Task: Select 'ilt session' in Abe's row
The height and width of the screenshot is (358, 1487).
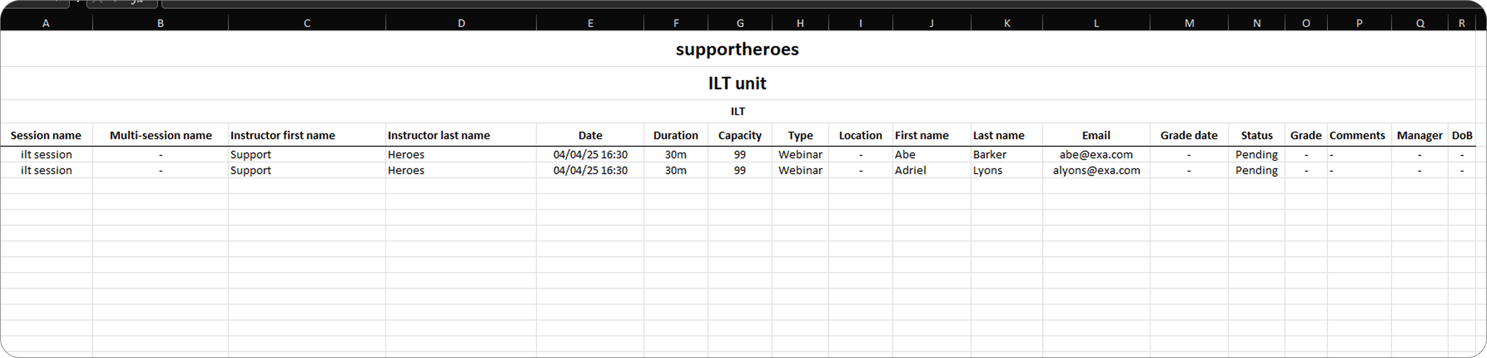Action: click(x=46, y=155)
